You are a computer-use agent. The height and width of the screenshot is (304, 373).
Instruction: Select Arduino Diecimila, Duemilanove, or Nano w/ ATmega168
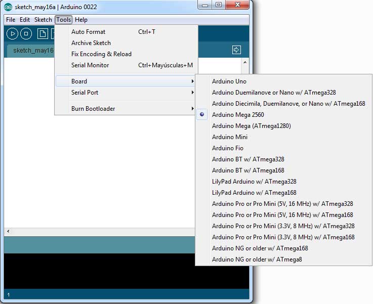(284, 104)
